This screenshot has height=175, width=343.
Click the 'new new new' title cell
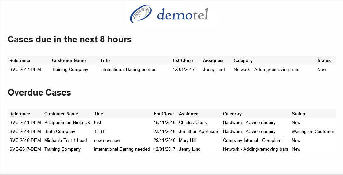pos(107,141)
